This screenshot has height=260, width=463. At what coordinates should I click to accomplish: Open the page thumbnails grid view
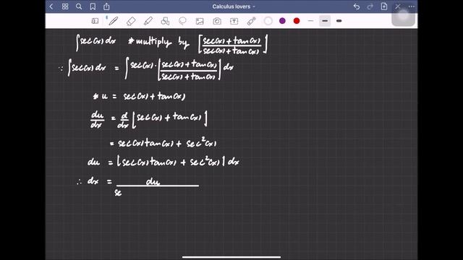point(65,6)
